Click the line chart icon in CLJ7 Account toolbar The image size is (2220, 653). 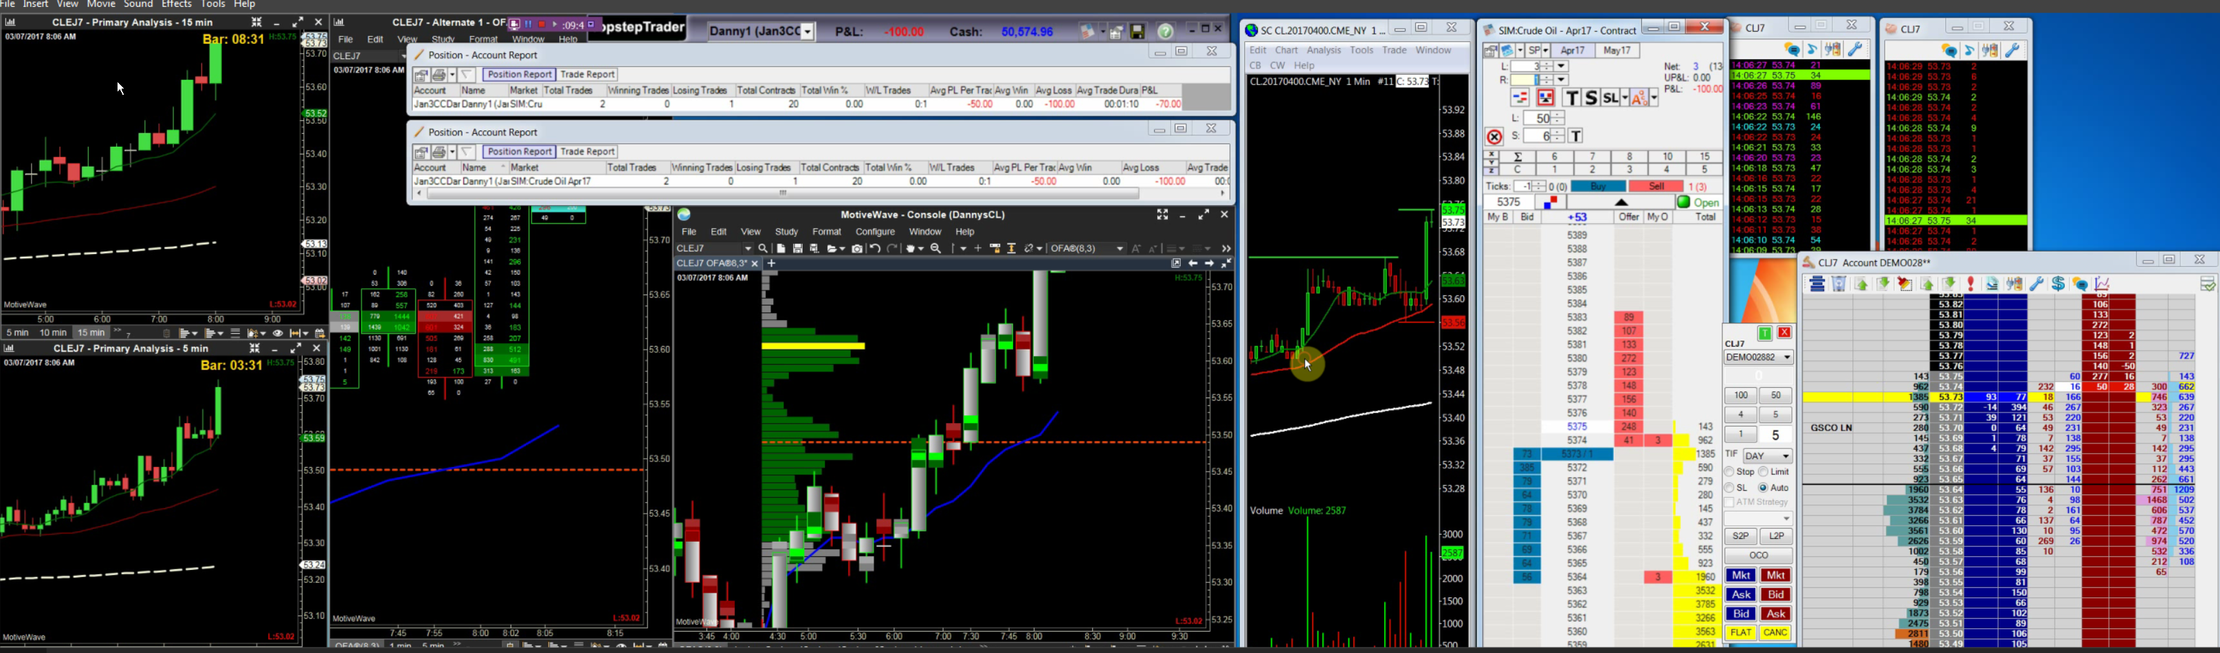pyautogui.click(x=2102, y=284)
